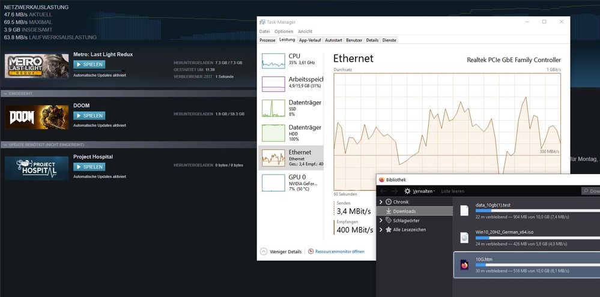Open the Project Hospital title link

pos(93,157)
